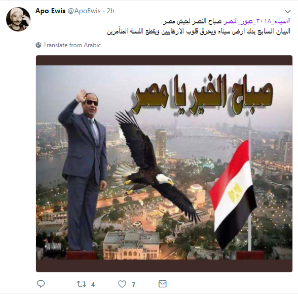Click the like count 7
This screenshot has width=298, height=295.
[x=133, y=285]
